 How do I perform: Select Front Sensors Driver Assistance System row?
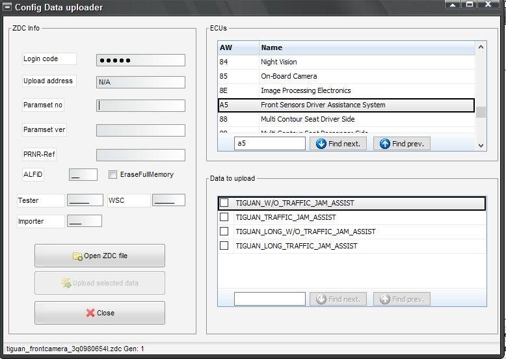(346, 105)
